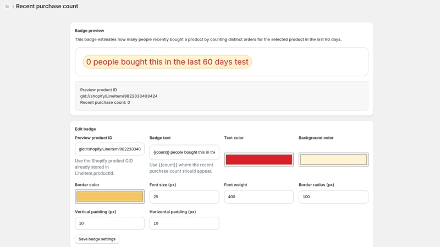The width and height of the screenshot is (440, 247).
Task: Click the app icon in the breadcrumb
Action: 7,6
